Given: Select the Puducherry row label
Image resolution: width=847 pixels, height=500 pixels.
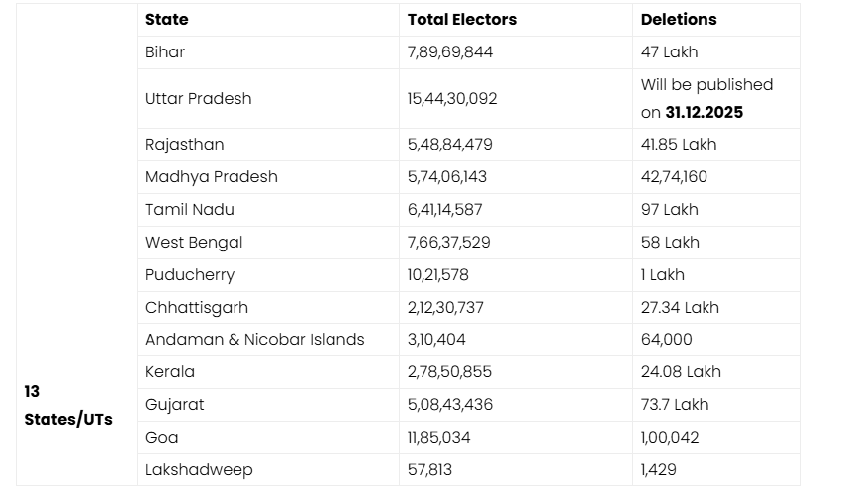Looking at the screenshot, I should (190, 274).
